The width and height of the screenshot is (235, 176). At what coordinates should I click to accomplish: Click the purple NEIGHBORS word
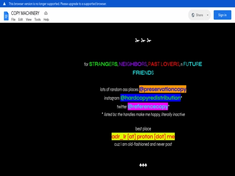133,64
